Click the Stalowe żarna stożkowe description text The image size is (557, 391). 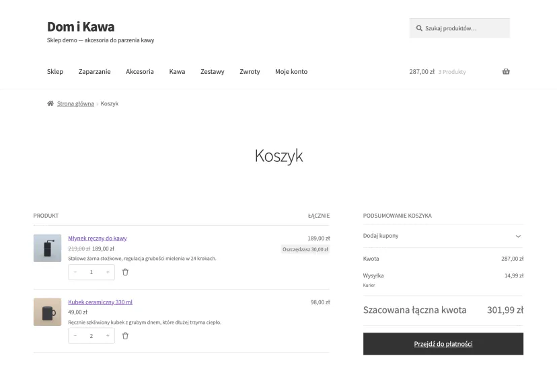(142, 258)
